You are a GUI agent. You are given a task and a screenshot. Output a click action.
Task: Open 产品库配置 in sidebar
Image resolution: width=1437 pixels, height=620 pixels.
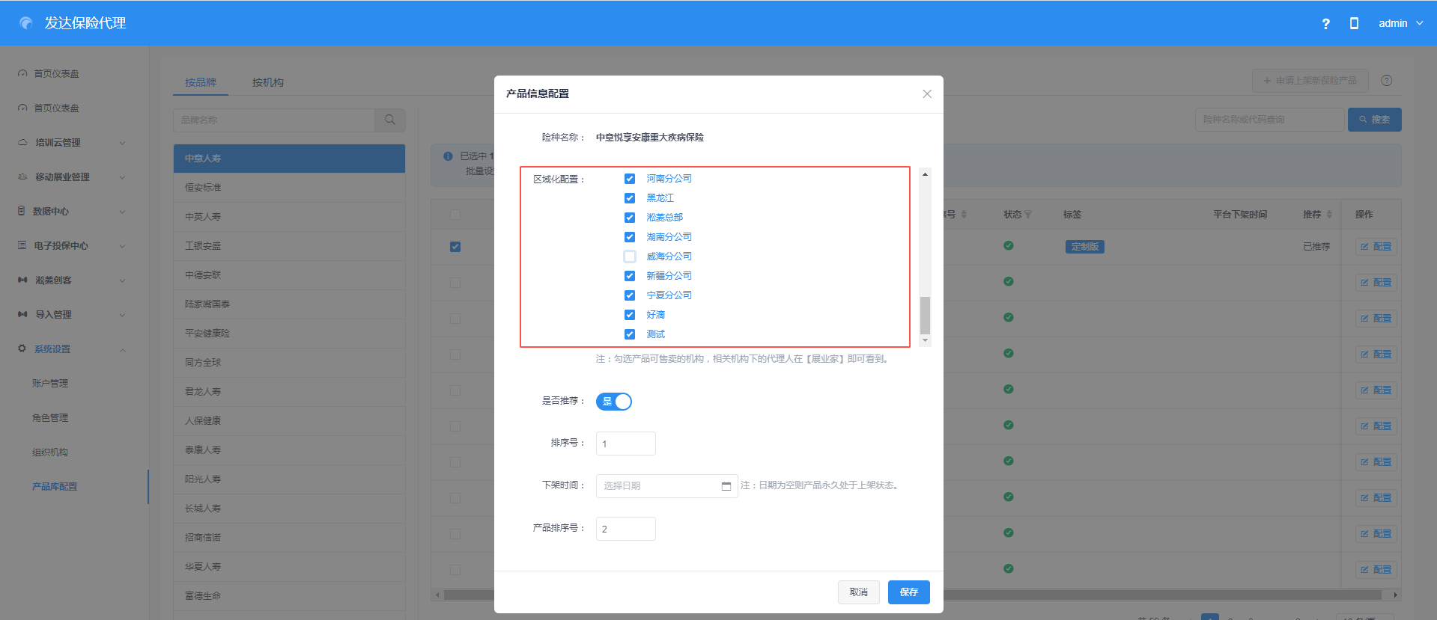(55, 487)
